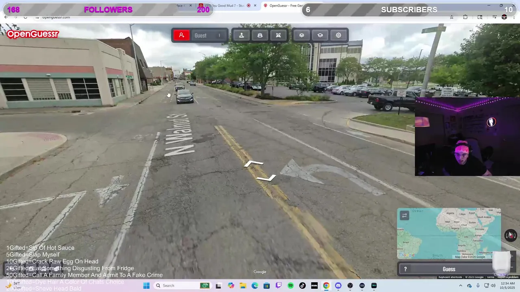The width and height of the screenshot is (520, 292).
Task: Open the browser extensions puzzle icon
Action: [x=465, y=17]
